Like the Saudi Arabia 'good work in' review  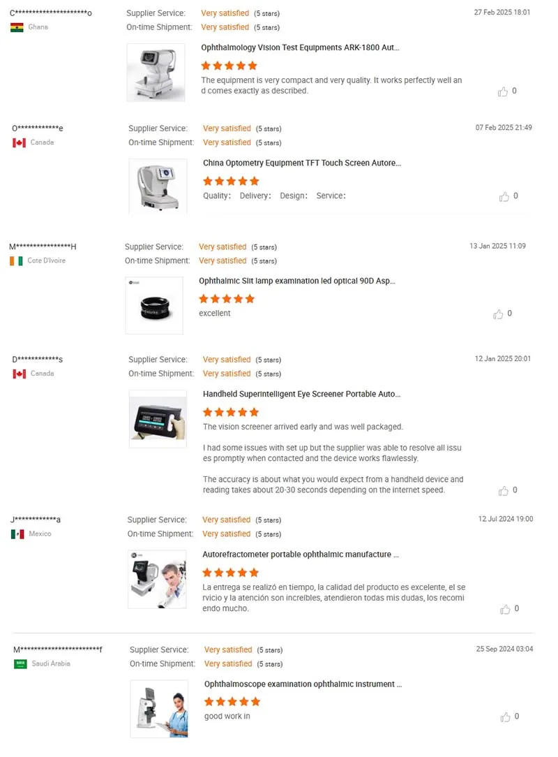click(x=505, y=717)
